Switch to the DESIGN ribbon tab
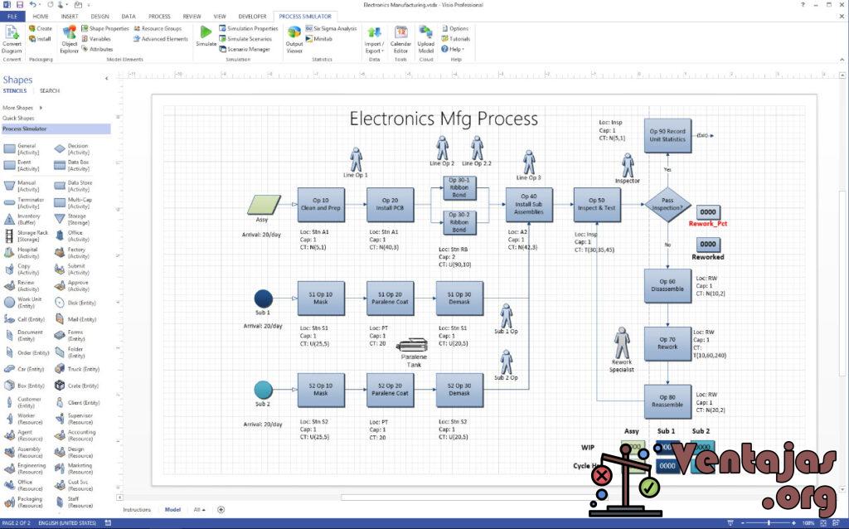The width and height of the screenshot is (849, 529). tap(99, 17)
